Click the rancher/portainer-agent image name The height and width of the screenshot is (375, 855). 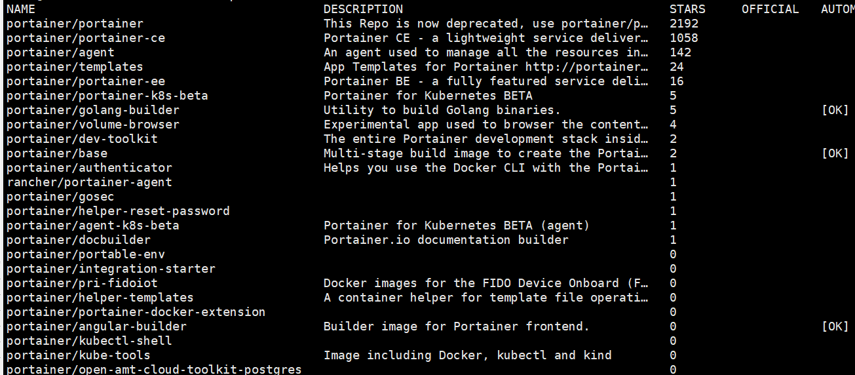click(x=89, y=182)
